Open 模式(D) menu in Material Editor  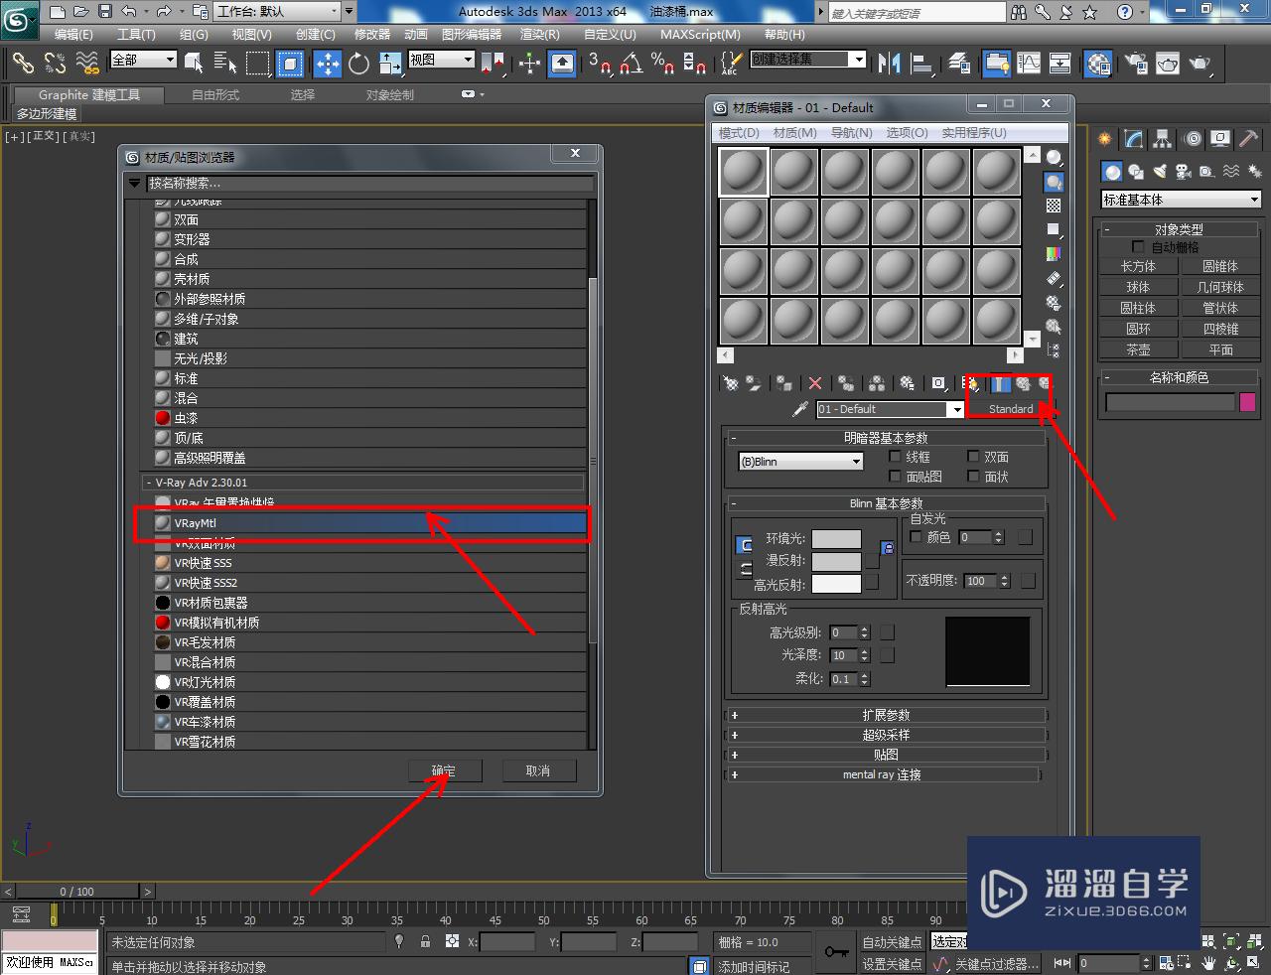pyautogui.click(x=739, y=133)
